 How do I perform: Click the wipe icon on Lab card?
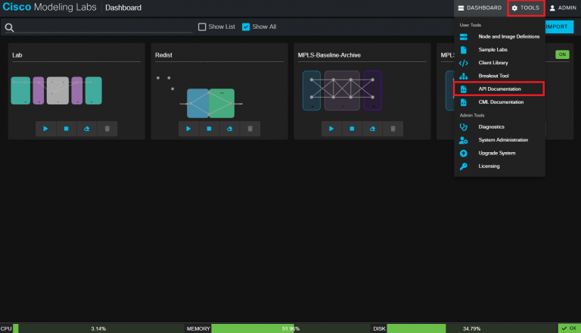[x=86, y=129]
